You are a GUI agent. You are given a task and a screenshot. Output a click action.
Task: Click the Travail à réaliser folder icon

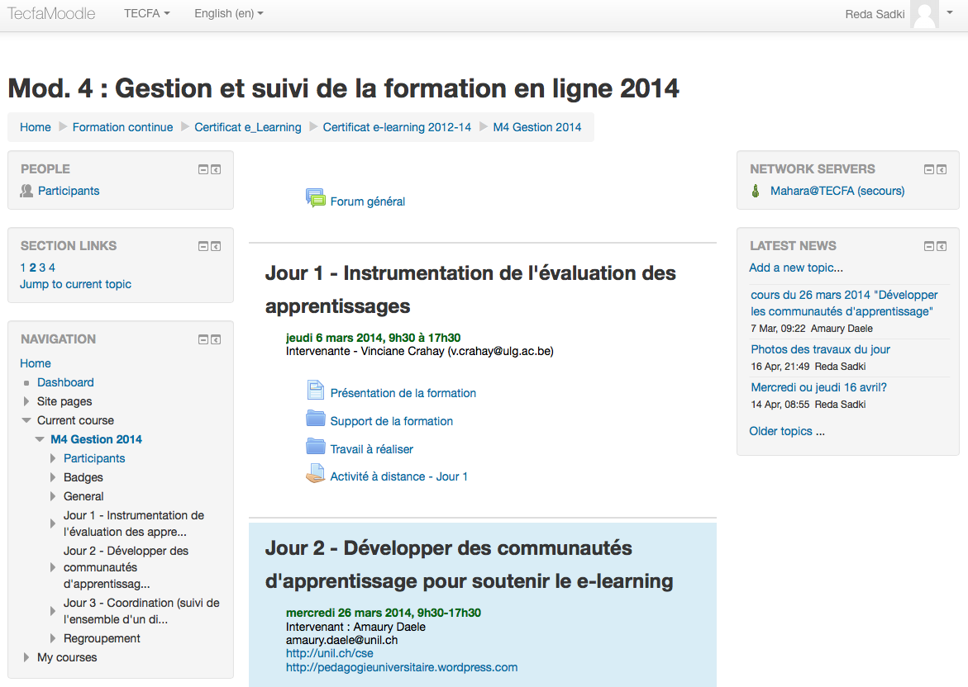point(315,448)
